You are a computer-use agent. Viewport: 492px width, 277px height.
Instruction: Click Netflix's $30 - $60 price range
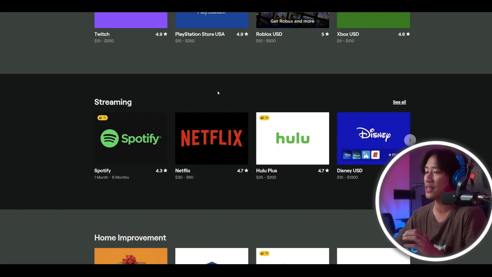coord(184,177)
